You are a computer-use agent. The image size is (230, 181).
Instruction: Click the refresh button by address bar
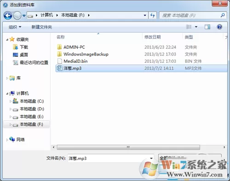(152, 15)
